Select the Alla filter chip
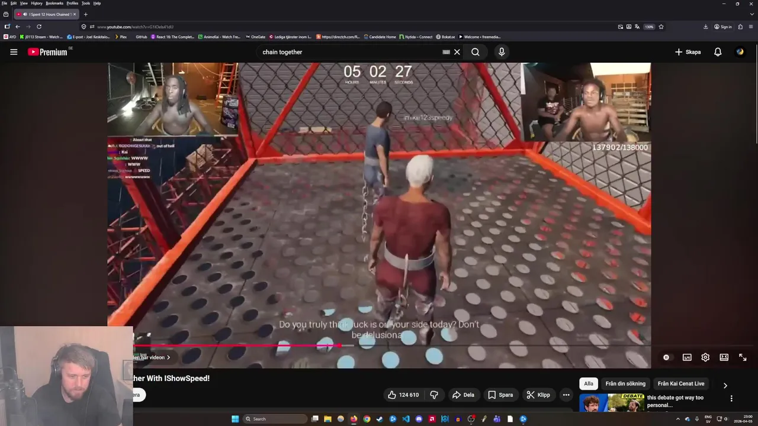Screen dimensions: 758x426 pyautogui.click(x=589, y=383)
